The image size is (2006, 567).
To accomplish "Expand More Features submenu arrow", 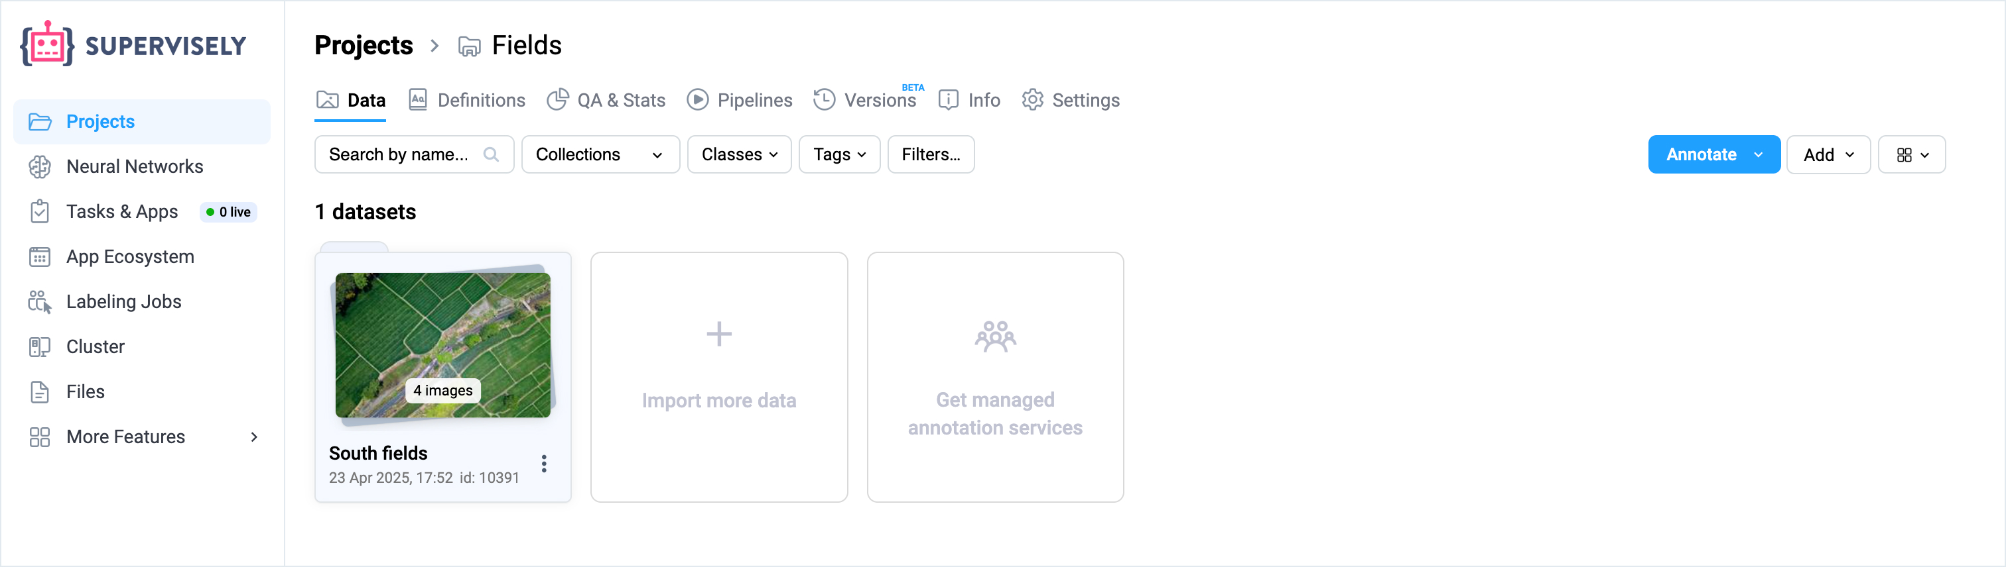I will (x=254, y=437).
